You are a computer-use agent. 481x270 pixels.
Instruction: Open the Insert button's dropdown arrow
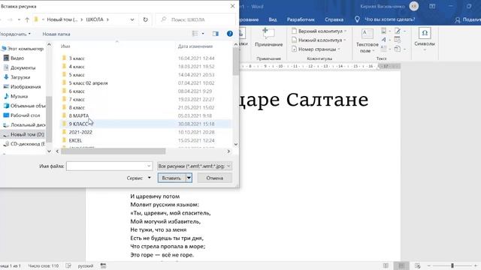(x=189, y=178)
